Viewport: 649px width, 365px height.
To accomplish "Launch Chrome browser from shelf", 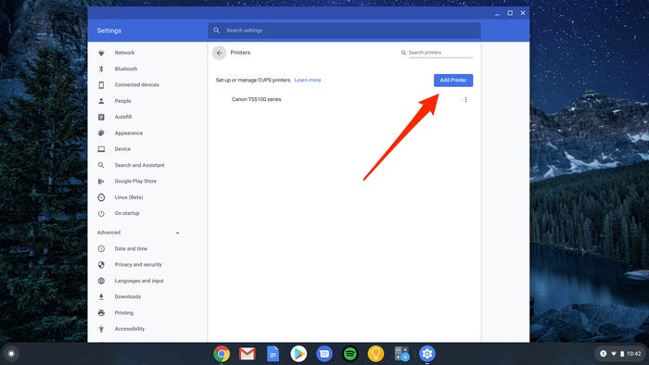I will (x=222, y=354).
